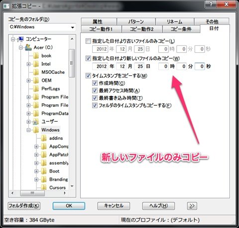Screen dimensions: 239x228
Task: Click the title bar help question-mark icon
Action: tap(211, 4)
